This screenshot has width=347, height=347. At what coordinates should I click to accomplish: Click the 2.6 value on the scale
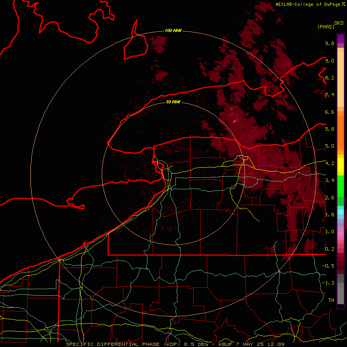click(x=330, y=198)
